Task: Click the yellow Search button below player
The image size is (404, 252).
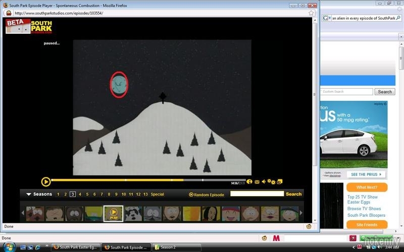Action: point(293,194)
